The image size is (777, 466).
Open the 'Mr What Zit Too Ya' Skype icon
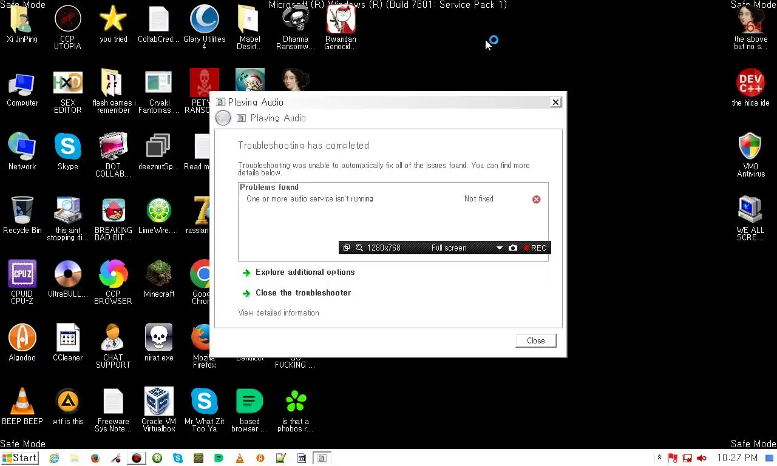205,410
